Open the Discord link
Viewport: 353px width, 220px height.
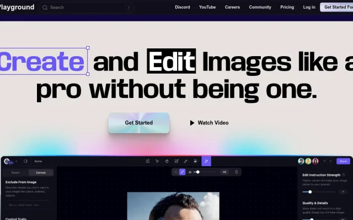[183, 7]
